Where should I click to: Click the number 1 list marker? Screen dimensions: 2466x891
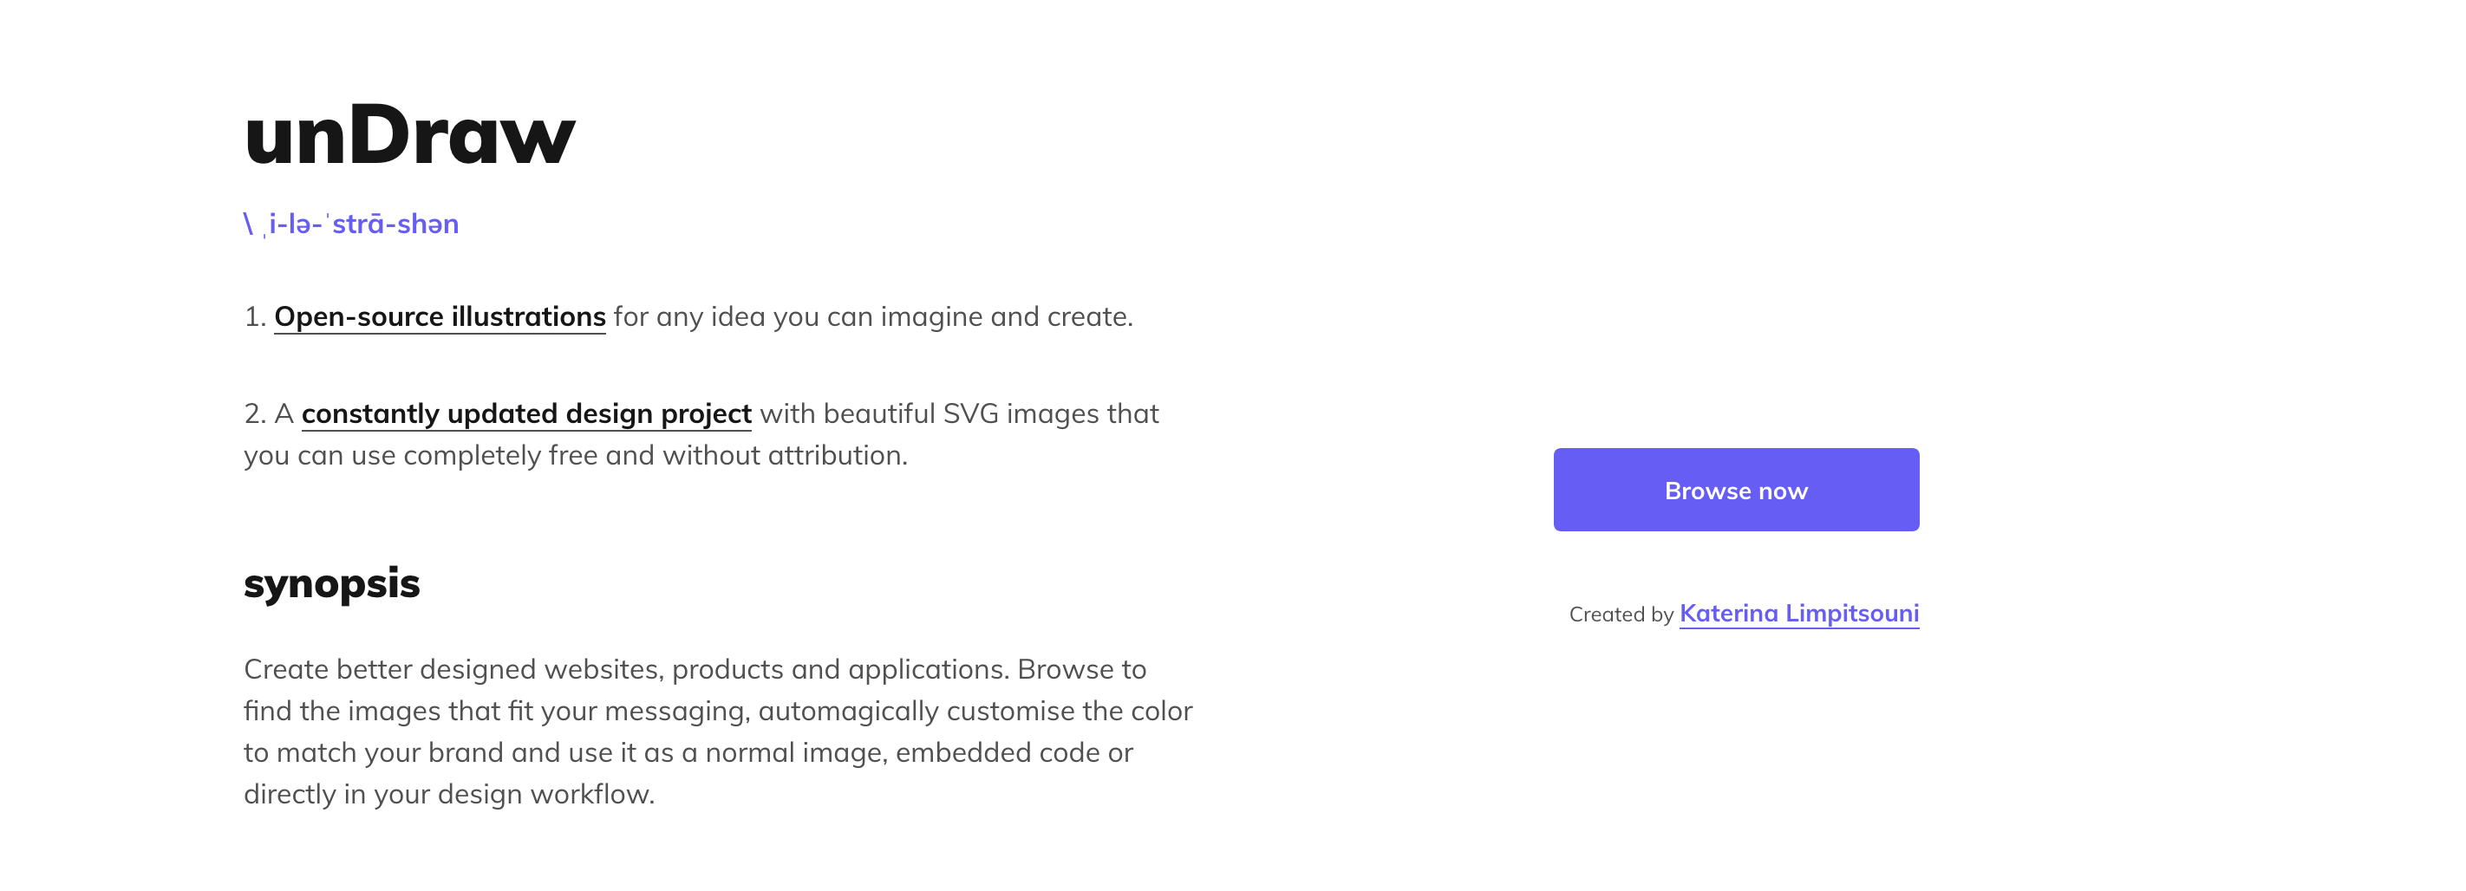point(254,316)
